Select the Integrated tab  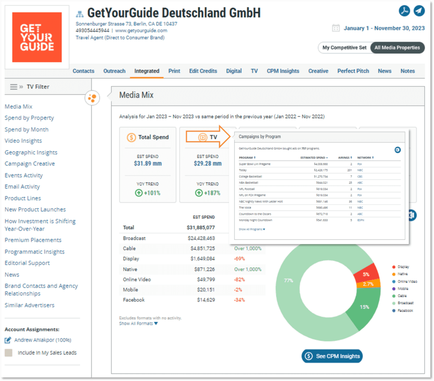tap(147, 71)
